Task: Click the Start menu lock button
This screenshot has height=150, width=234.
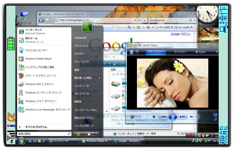Action: click(89, 134)
